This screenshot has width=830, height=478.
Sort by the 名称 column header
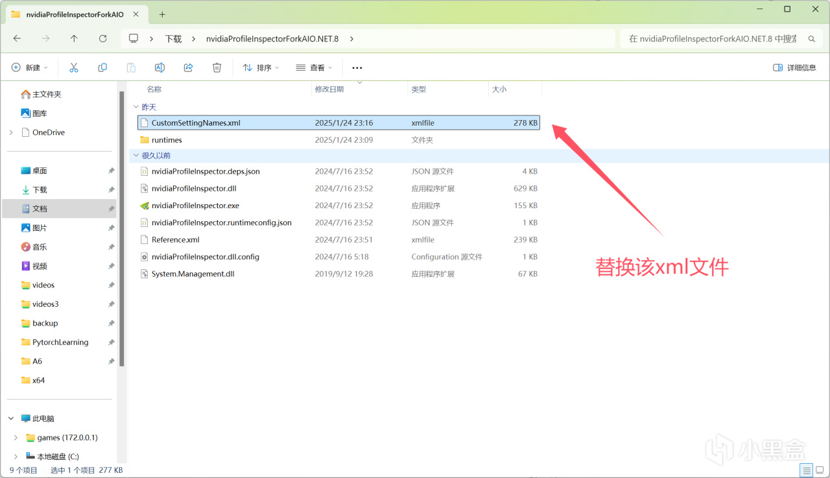tap(154, 90)
